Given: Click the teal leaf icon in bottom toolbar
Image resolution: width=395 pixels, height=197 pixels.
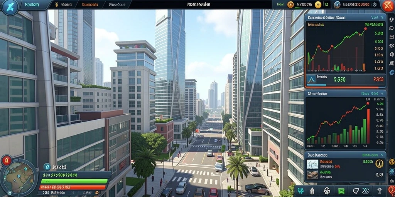Looking at the screenshot, I should click(x=300, y=191).
